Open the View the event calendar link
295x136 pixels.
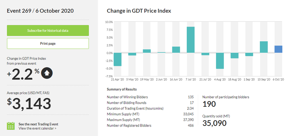[37, 128]
